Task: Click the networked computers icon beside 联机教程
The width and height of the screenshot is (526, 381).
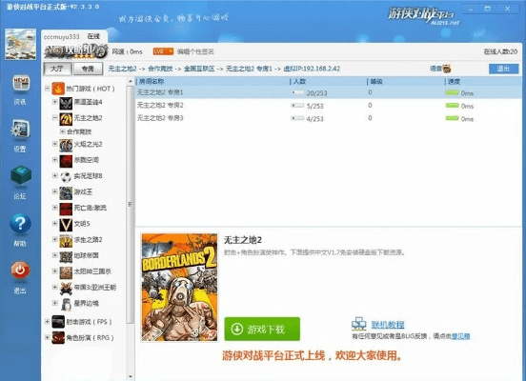Action: pos(359,324)
